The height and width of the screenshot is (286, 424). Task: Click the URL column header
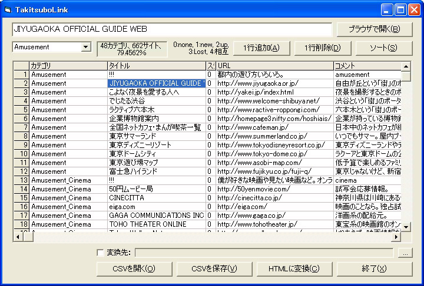click(274, 66)
